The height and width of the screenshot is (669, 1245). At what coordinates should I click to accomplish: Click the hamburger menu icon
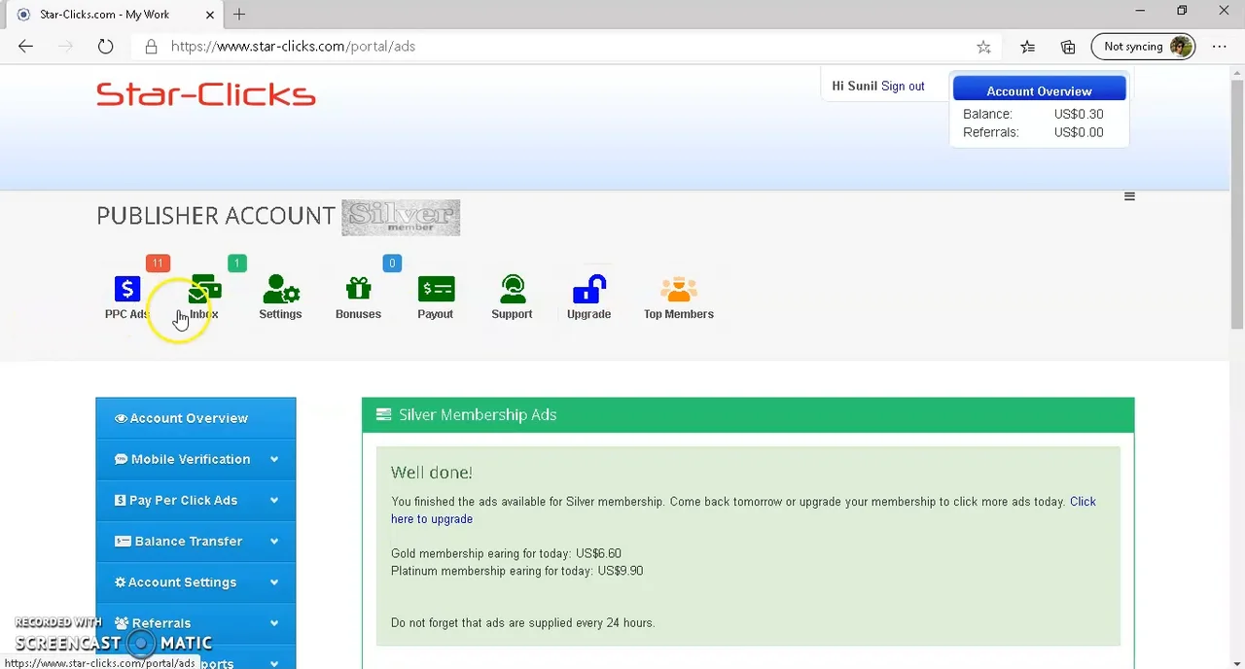pyautogui.click(x=1129, y=196)
